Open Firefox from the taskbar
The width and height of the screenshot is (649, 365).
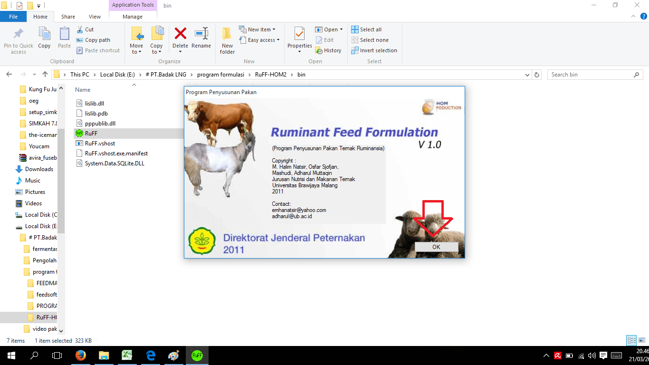(81, 355)
